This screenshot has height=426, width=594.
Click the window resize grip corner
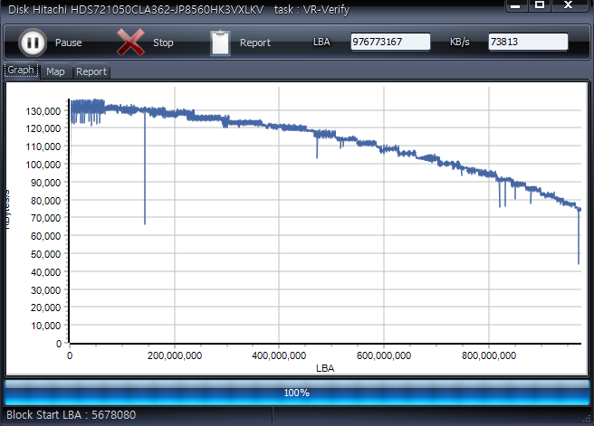click(587, 419)
